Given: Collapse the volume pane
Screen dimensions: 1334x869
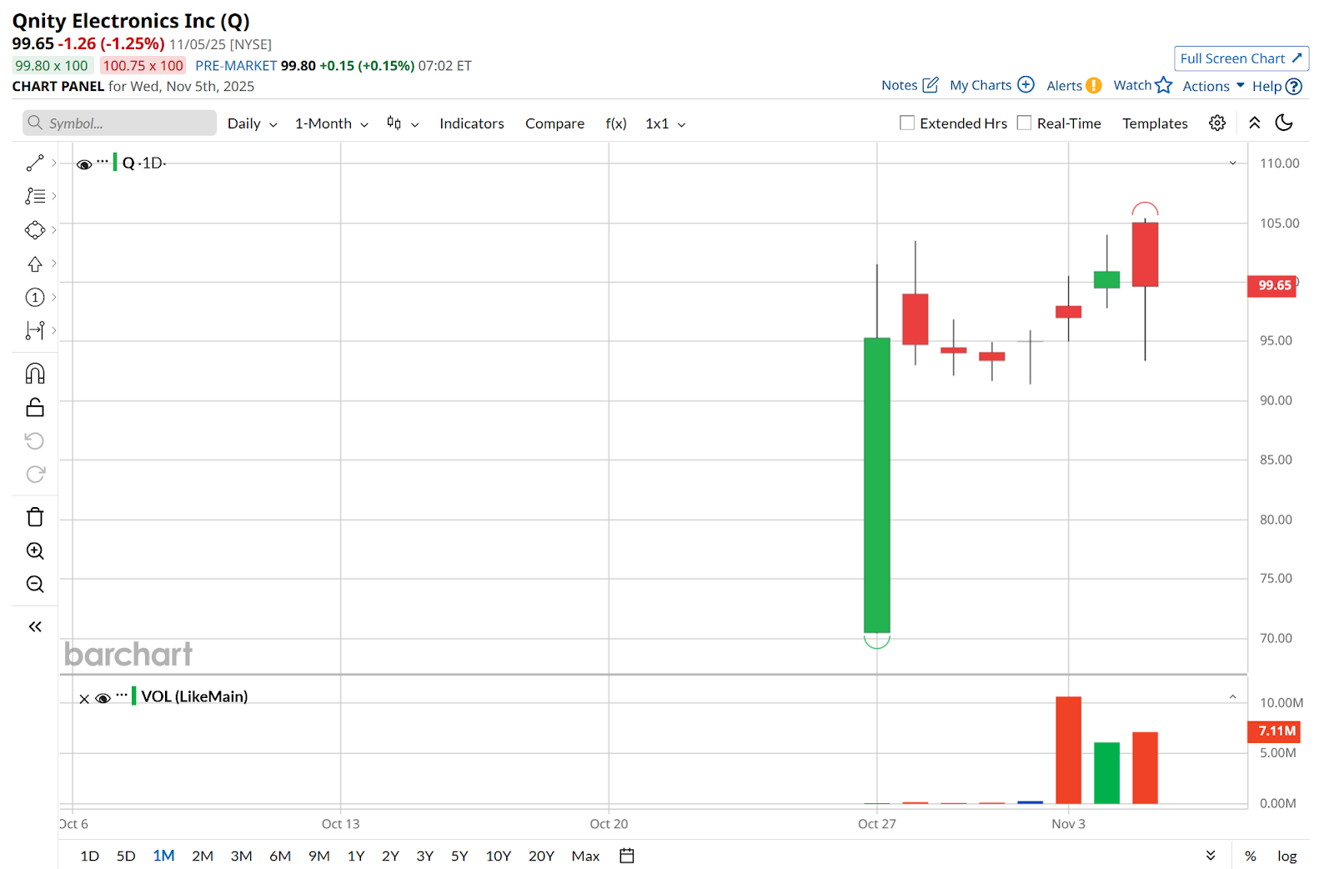Looking at the screenshot, I should pyautogui.click(x=1233, y=697).
